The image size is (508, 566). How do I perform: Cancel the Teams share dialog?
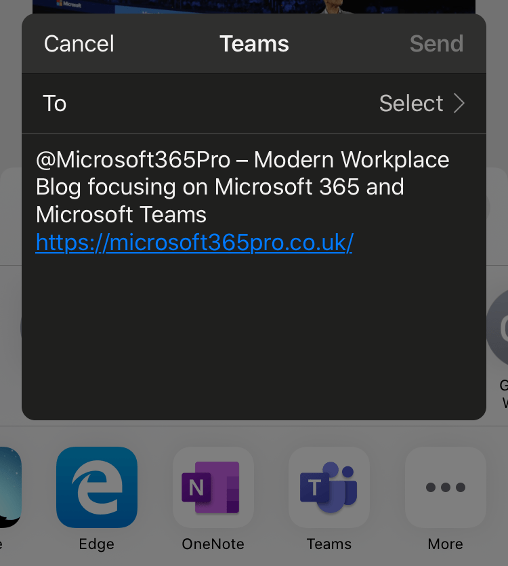[x=79, y=44]
